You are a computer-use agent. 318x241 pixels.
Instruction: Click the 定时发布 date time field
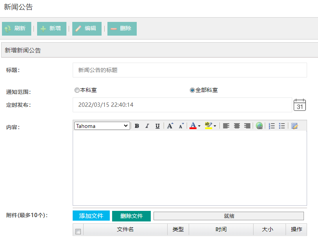[182, 105]
